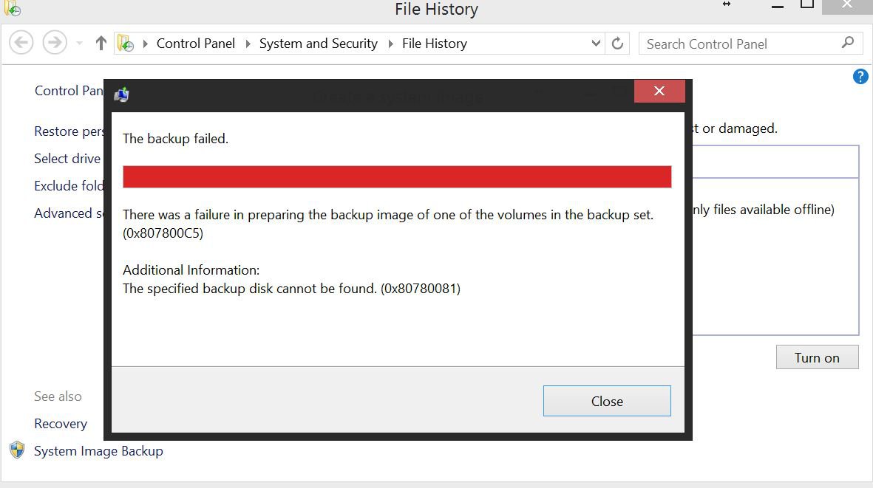This screenshot has width=873, height=488.
Task: Open System Image Backup link
Action: (98, 451)
